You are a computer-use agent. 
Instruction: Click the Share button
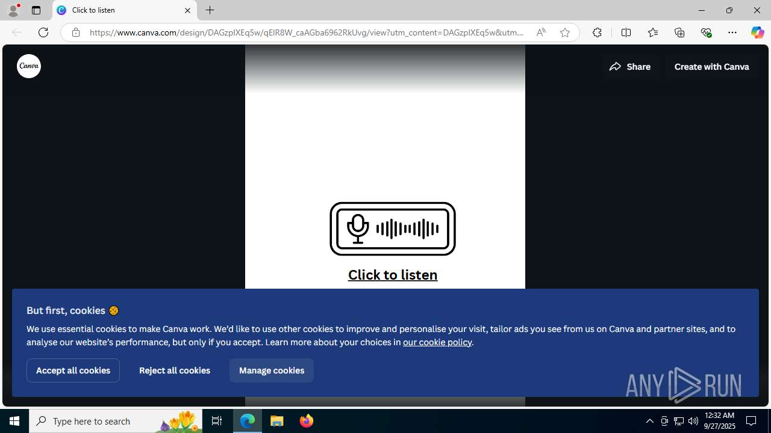(x=630, y=67)
